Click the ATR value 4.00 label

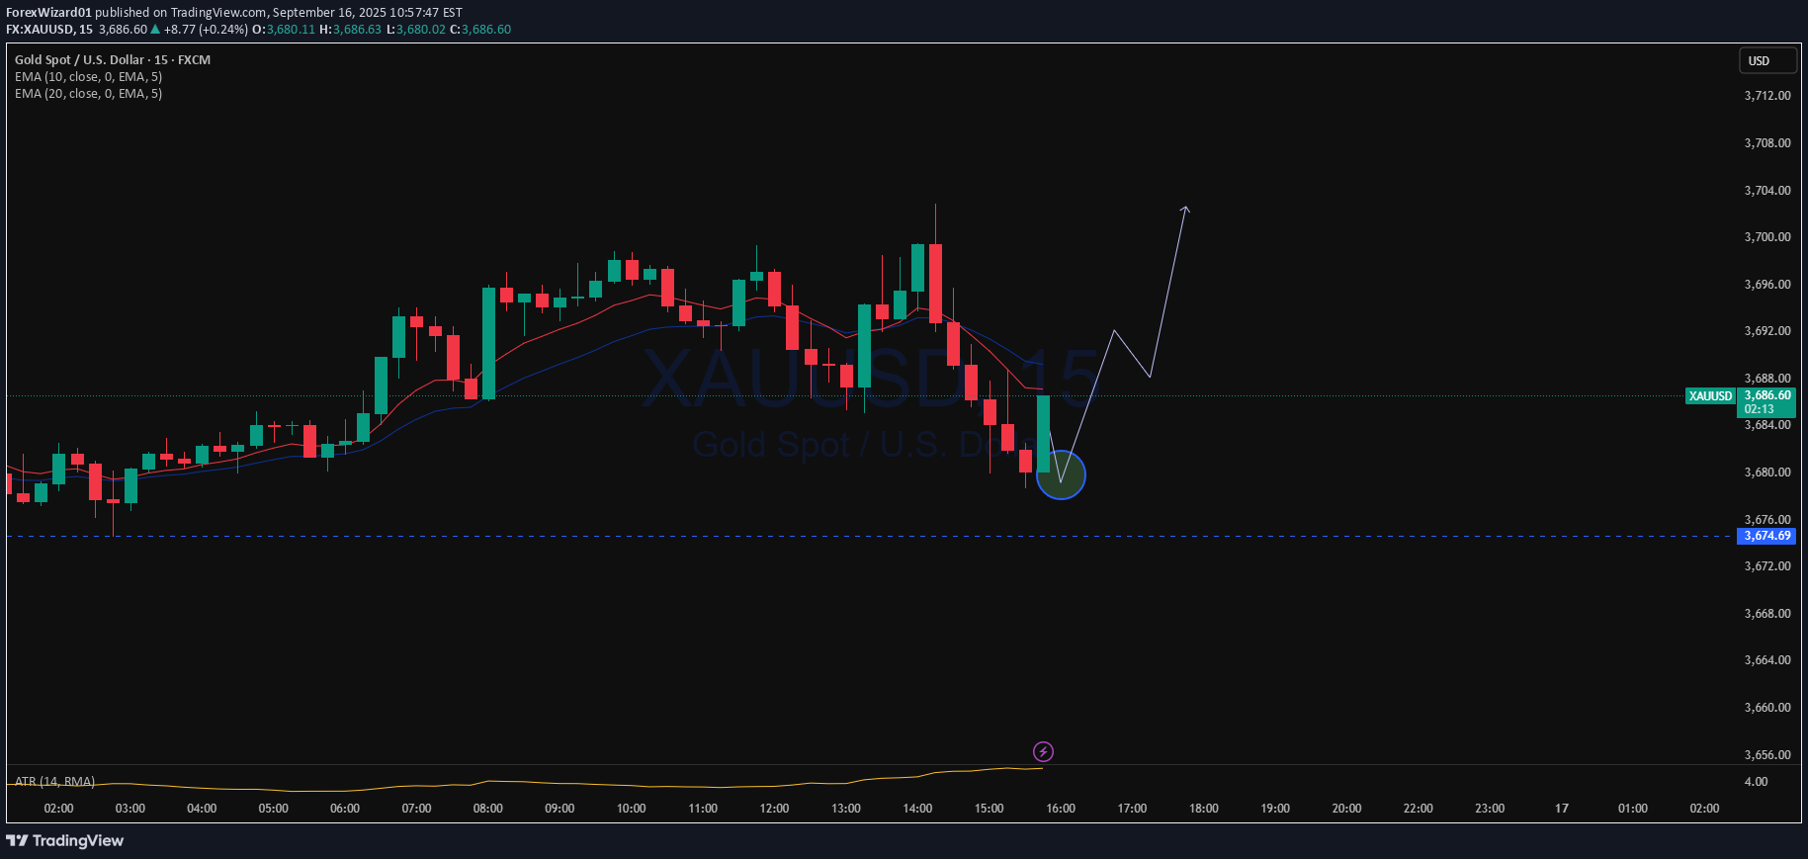pos(1757,782)
